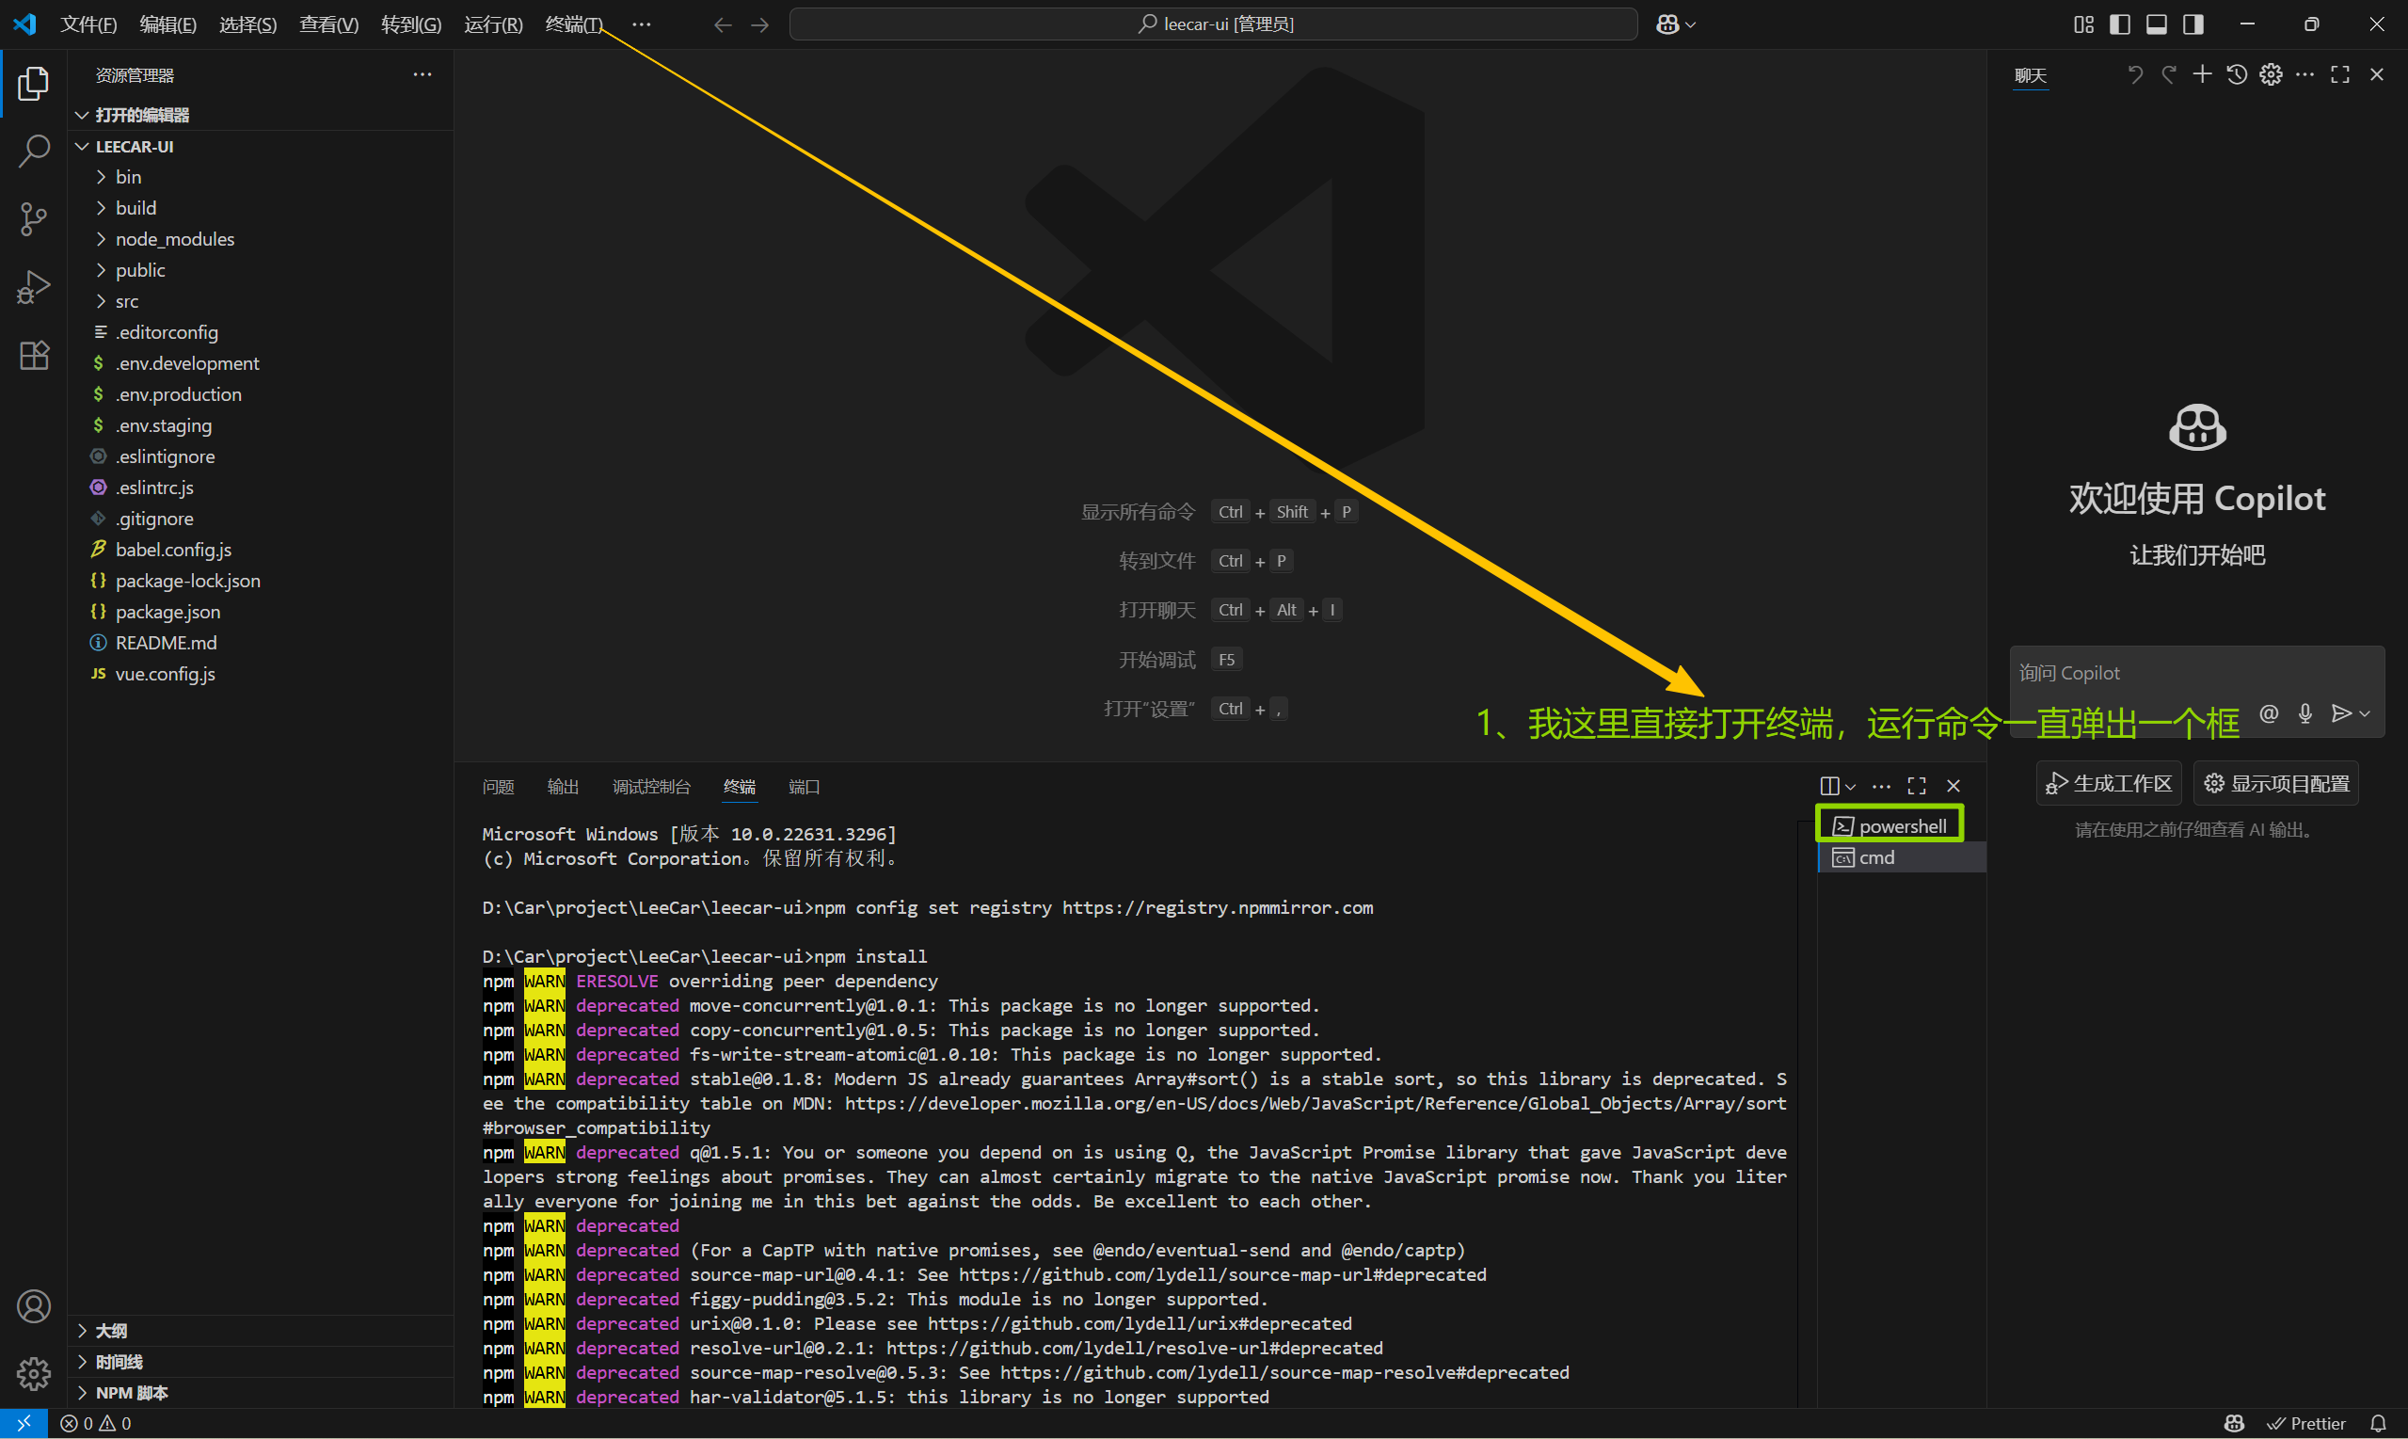2408x1439 pixels.
Task: Toggle primary sidebar visibility in title bar
Action: click(2120, 24)
